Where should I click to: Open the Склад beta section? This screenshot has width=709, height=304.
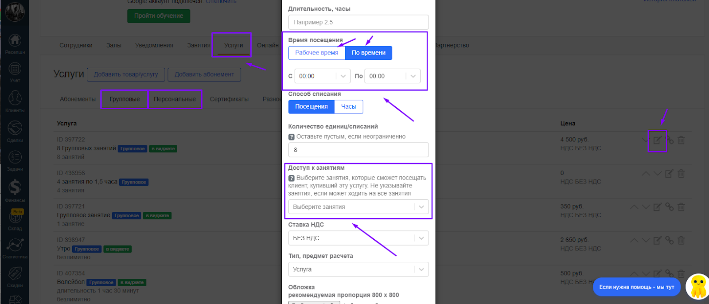pyautogui.click(x=15, y=220)
